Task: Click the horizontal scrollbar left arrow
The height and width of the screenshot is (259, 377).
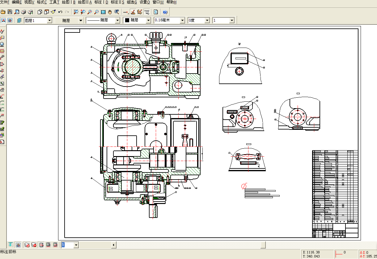Action: click(114, 245)
